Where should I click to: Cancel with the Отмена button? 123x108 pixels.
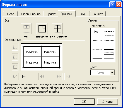tap(107, 102)
